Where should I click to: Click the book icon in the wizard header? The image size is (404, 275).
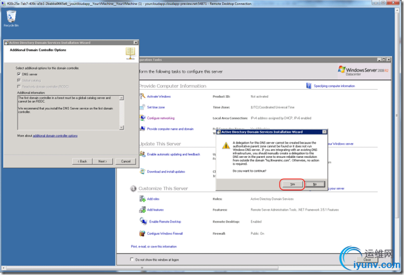coord(130,53)
